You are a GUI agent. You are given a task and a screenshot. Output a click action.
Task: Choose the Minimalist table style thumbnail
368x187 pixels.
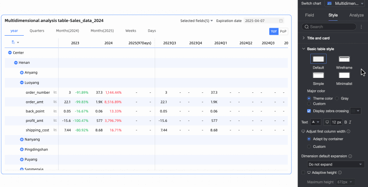click(344, 75)
